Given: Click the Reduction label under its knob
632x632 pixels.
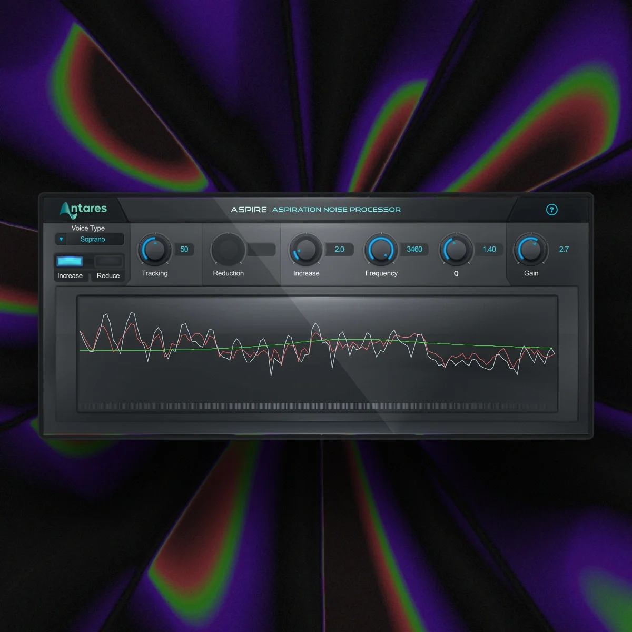Looking at the screenshot, I should click(x=229, y=273).
